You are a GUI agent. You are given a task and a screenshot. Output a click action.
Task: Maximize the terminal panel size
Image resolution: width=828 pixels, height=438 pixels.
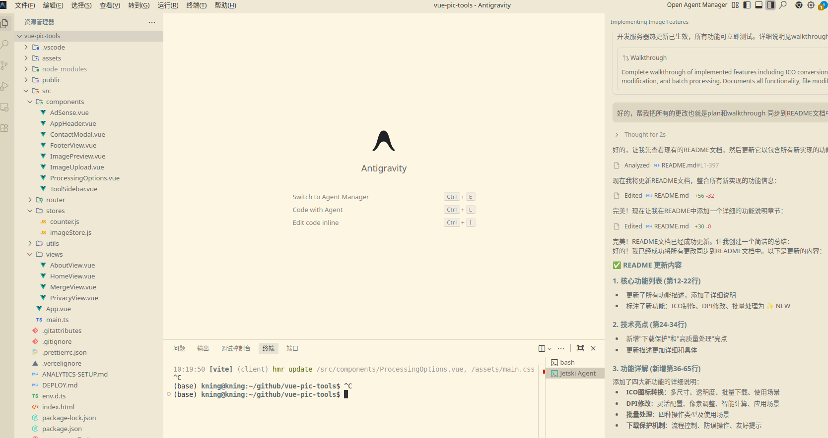tap(580, 348)
